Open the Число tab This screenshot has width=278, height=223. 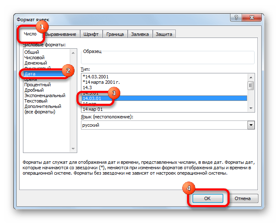pyautogui.click(x=30, y=34)
